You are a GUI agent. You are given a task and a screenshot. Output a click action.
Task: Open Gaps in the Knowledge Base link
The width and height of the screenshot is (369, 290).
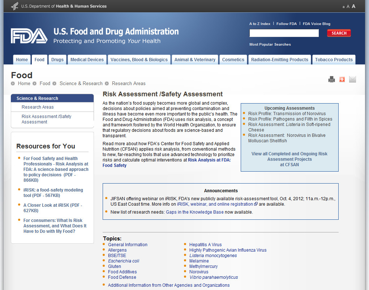pyautogui.click(x=195, y=212)
